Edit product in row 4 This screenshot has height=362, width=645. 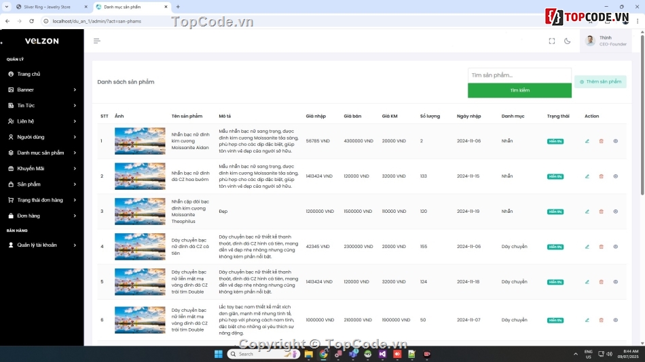click(587, 247)
